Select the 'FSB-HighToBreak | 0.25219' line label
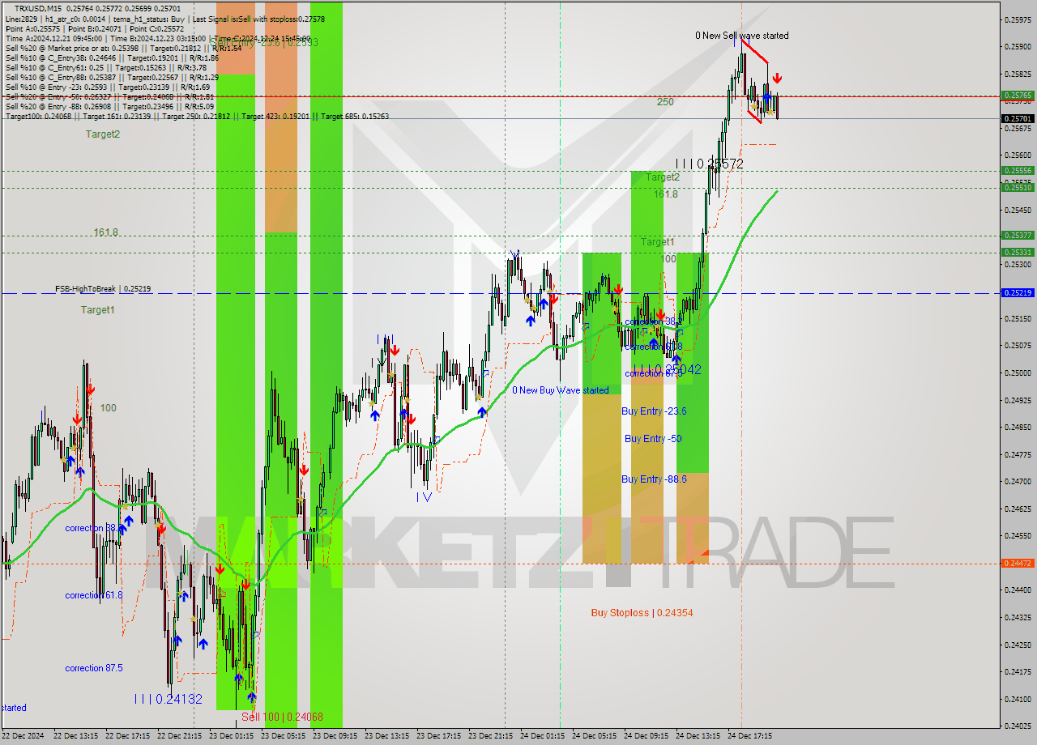Screen dimensions: 1037x745 pyautogui.click(x=103, y=289)
